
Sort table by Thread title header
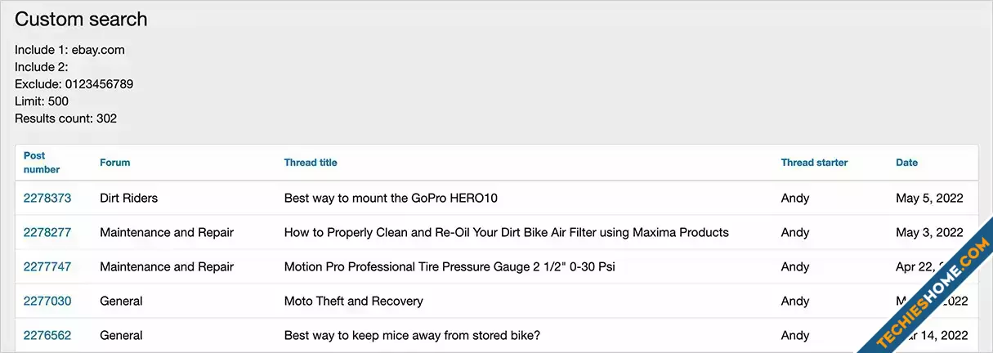pos(311,163)
